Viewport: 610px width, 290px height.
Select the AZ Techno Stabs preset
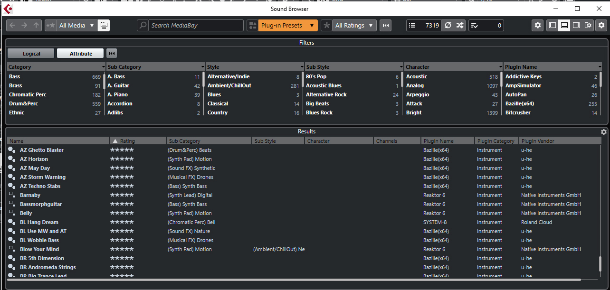tap(40, 186)
